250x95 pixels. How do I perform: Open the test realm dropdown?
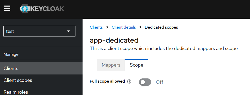39,31
